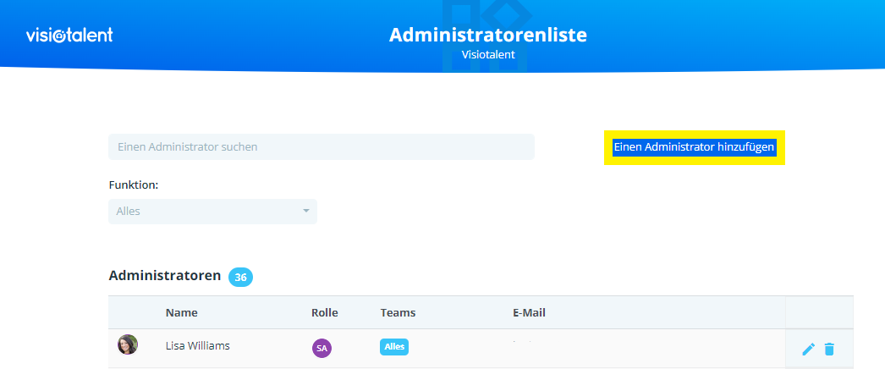The image size is (885, 369).
Task: Open the Funktion filter dropdown
Action: point(212,212)
